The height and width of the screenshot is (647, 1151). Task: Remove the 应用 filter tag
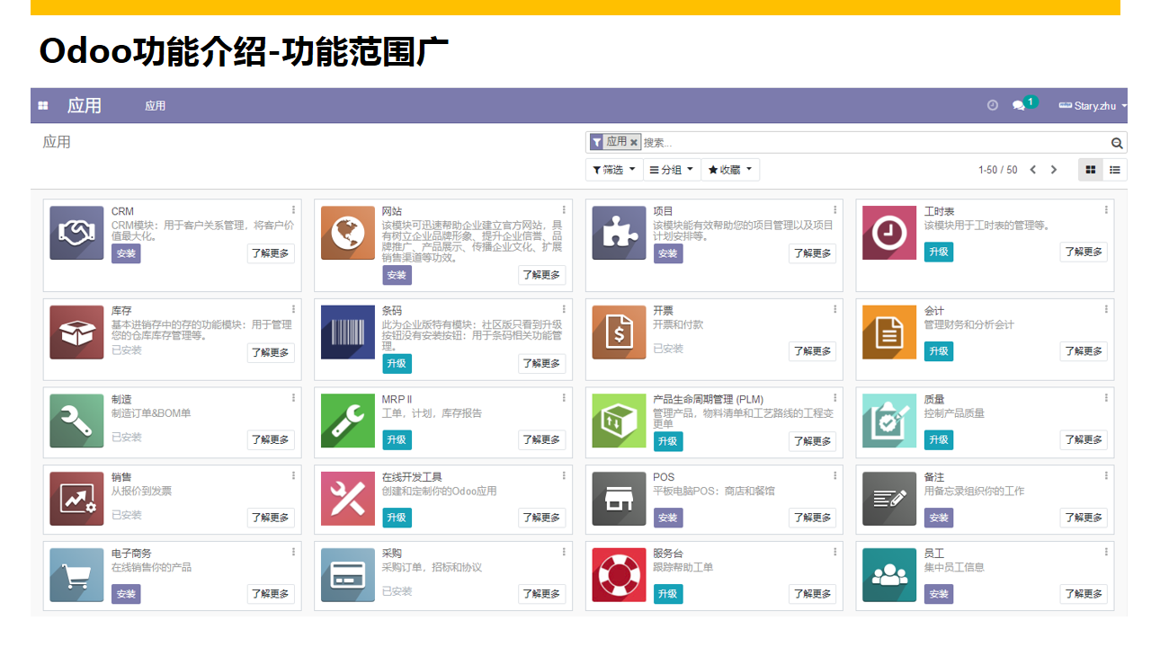(x=634, y=143)
